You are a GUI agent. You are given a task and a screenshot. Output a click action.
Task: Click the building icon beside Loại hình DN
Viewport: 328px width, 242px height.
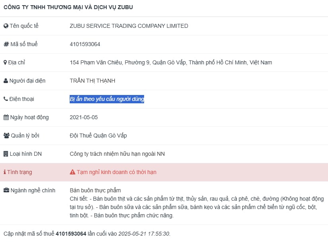coord(6,154)
